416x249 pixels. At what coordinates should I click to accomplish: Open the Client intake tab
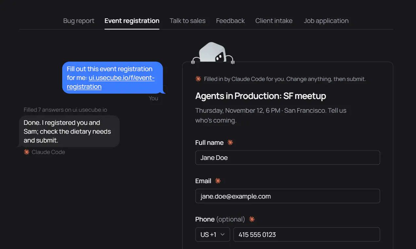coord(274,21)
